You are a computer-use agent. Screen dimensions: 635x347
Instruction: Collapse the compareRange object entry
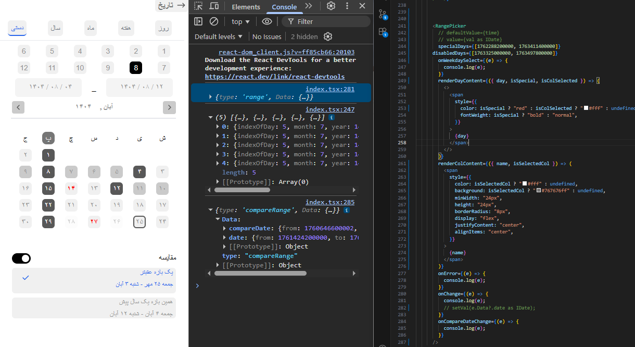point(210,210)
